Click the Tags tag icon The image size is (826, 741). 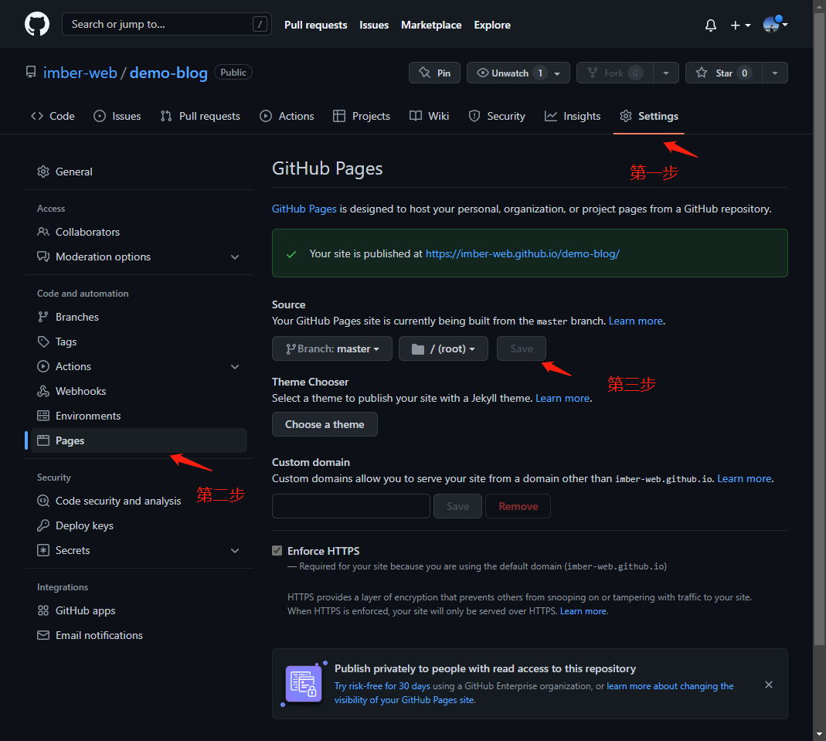pyautogui.click(x=43, y=342)
